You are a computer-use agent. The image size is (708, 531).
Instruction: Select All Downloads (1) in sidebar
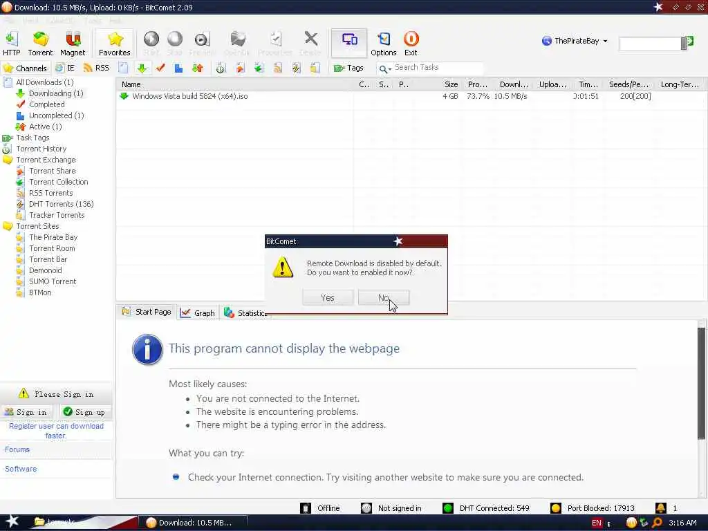(45, 82)
